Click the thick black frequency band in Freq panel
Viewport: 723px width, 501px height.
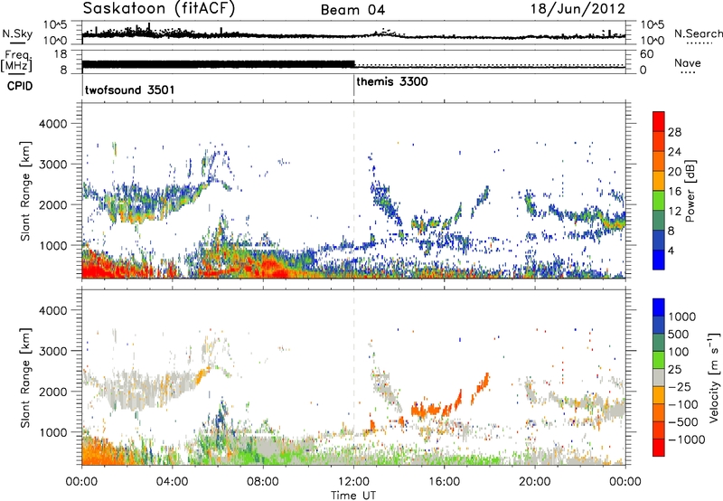pyautogui.click(x=218, y=64)
